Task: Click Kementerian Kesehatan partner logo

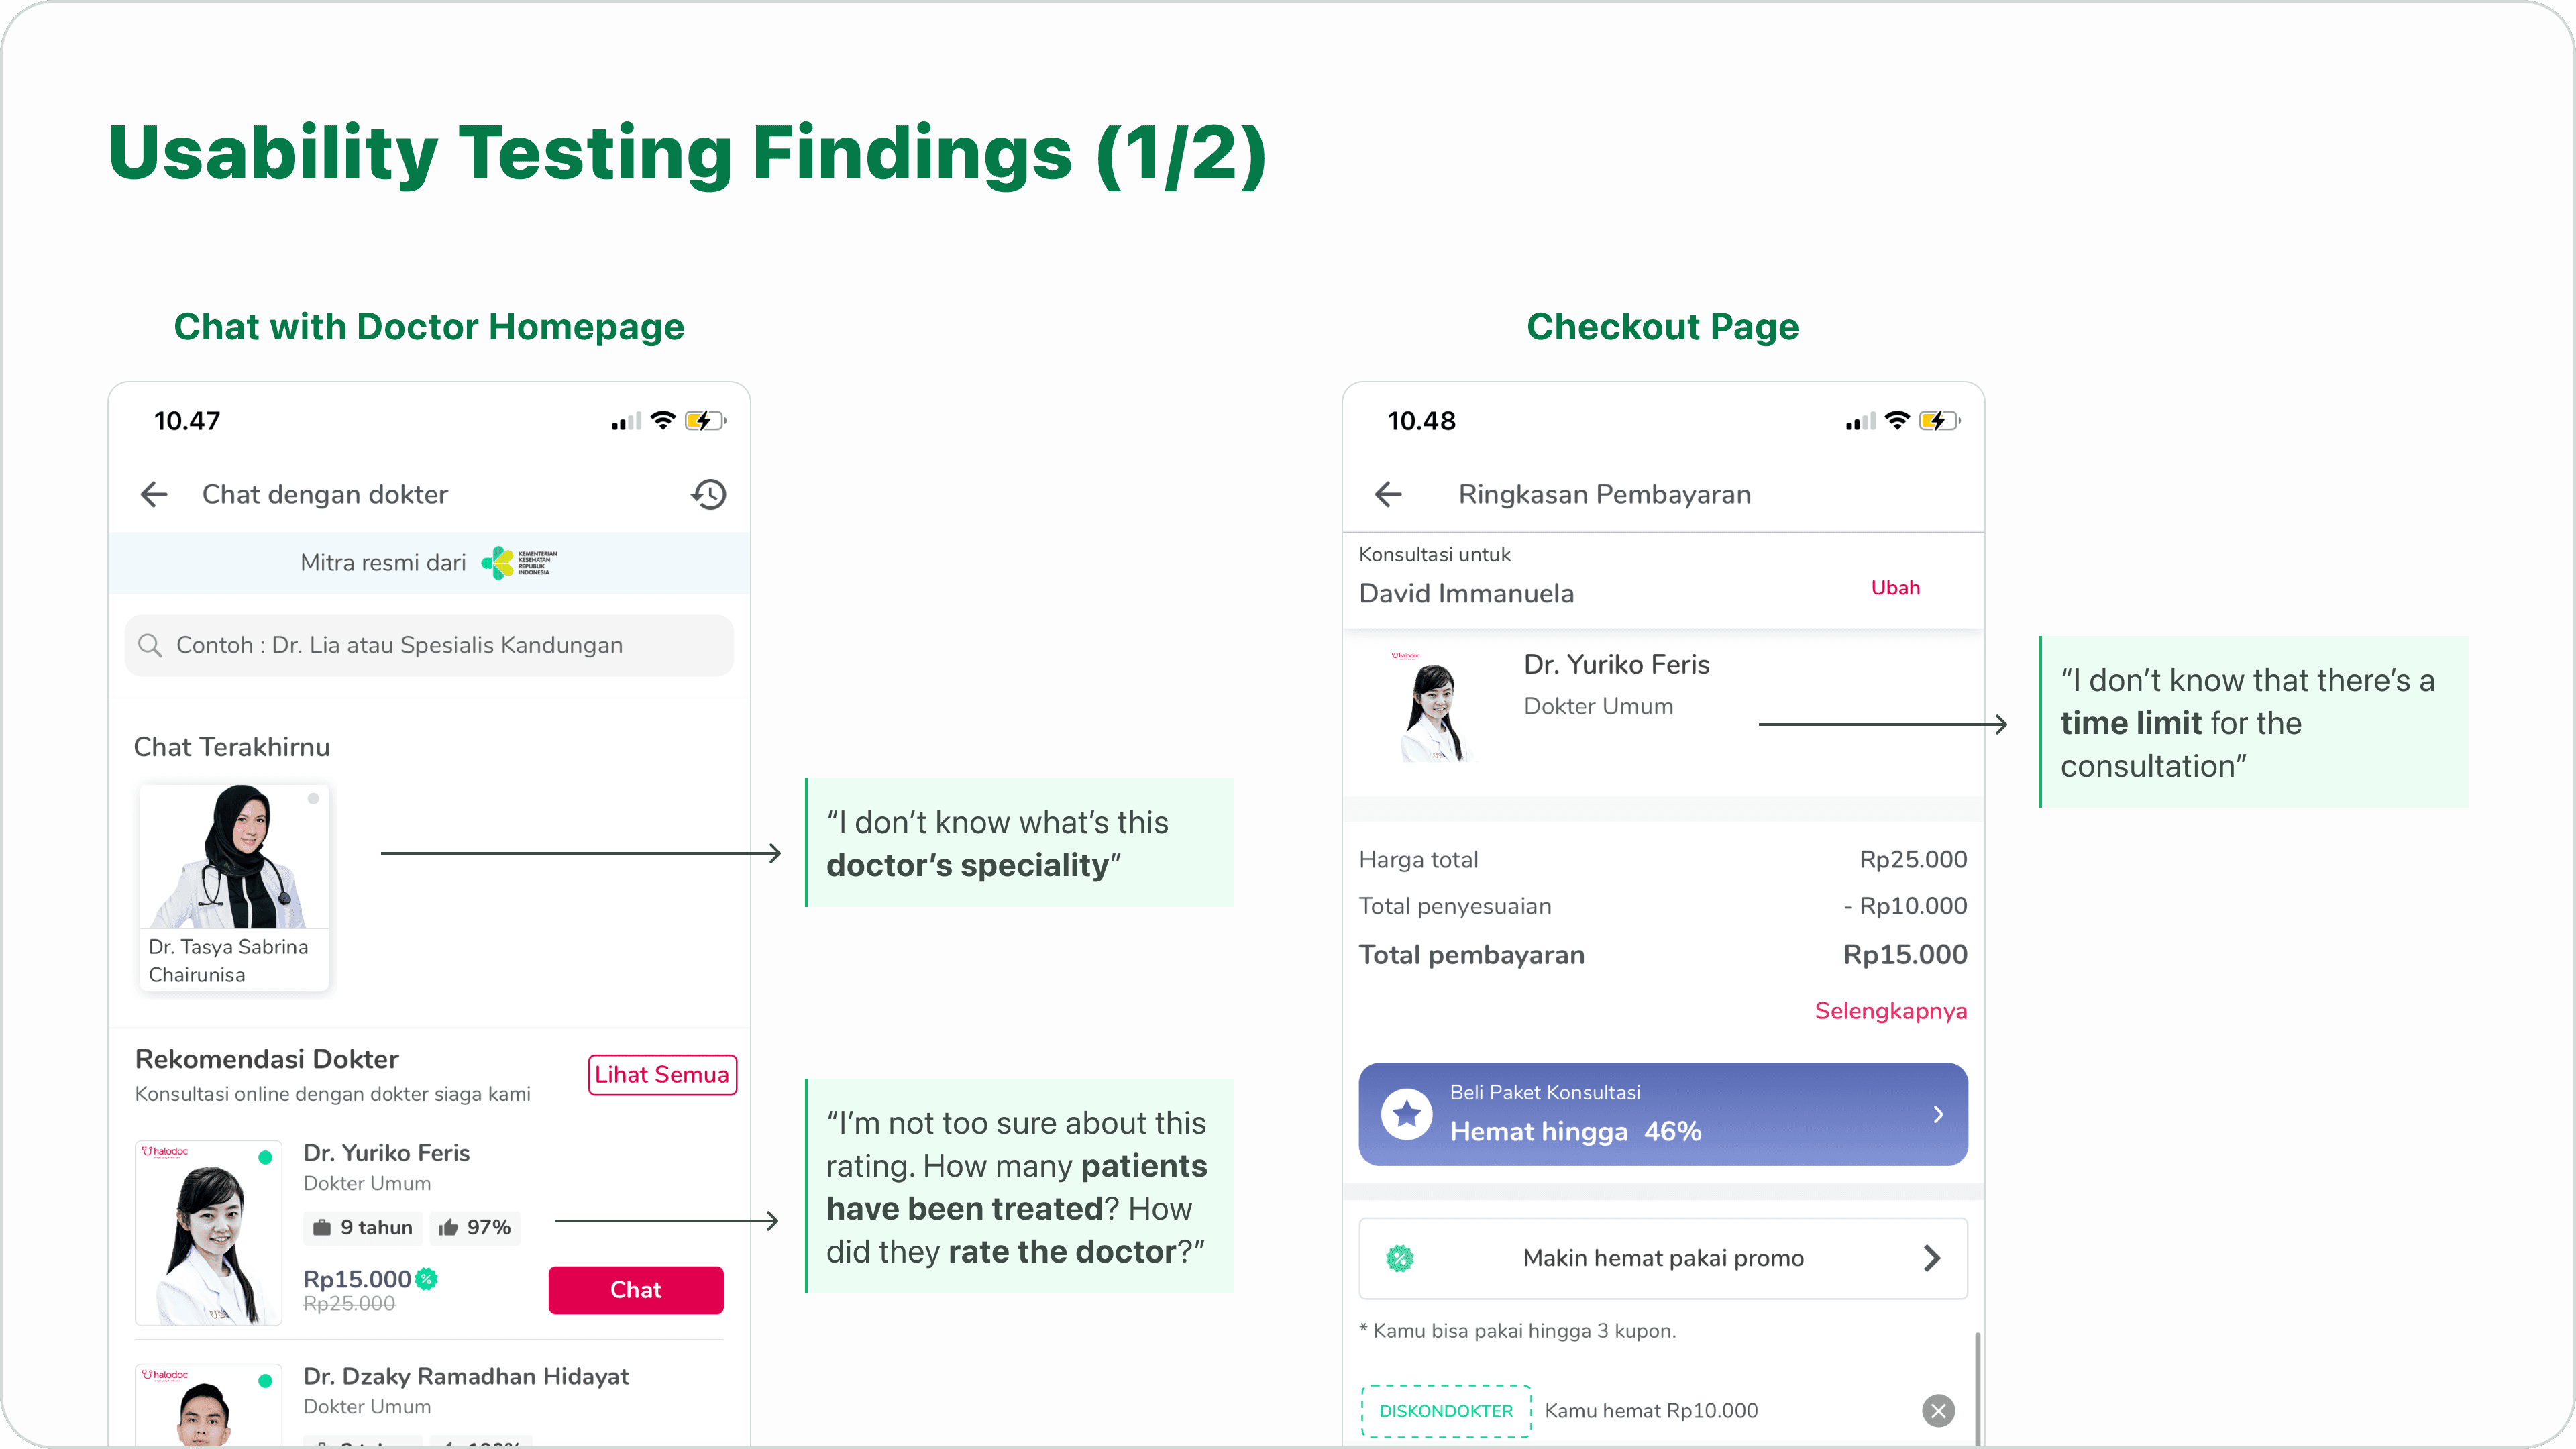Action: click(519, 562)
